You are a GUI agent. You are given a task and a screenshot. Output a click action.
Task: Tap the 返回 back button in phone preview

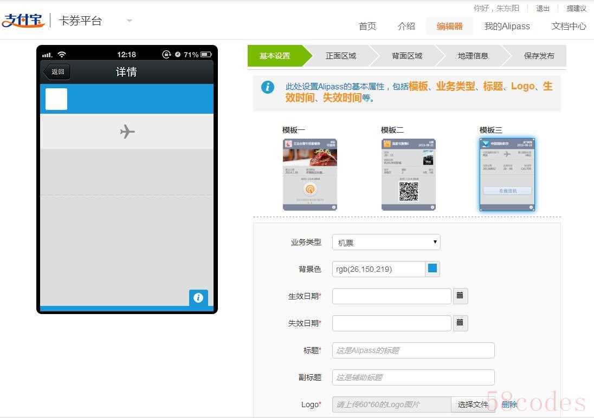(57, 71)
